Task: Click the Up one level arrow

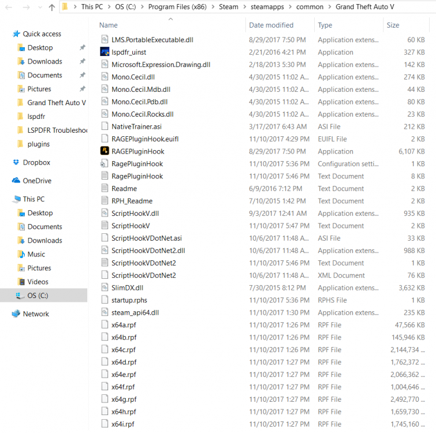Action: 52,8
